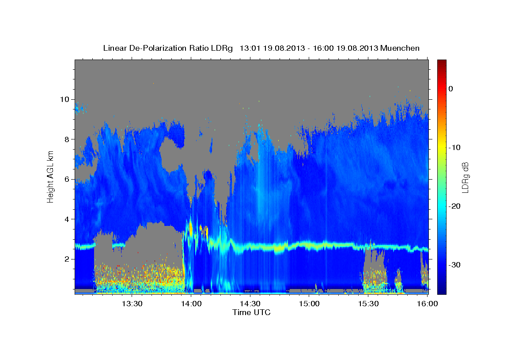Click the colorbar value 0
The width and height of the screenshot is (530, 353).
(x=451, y=89)
